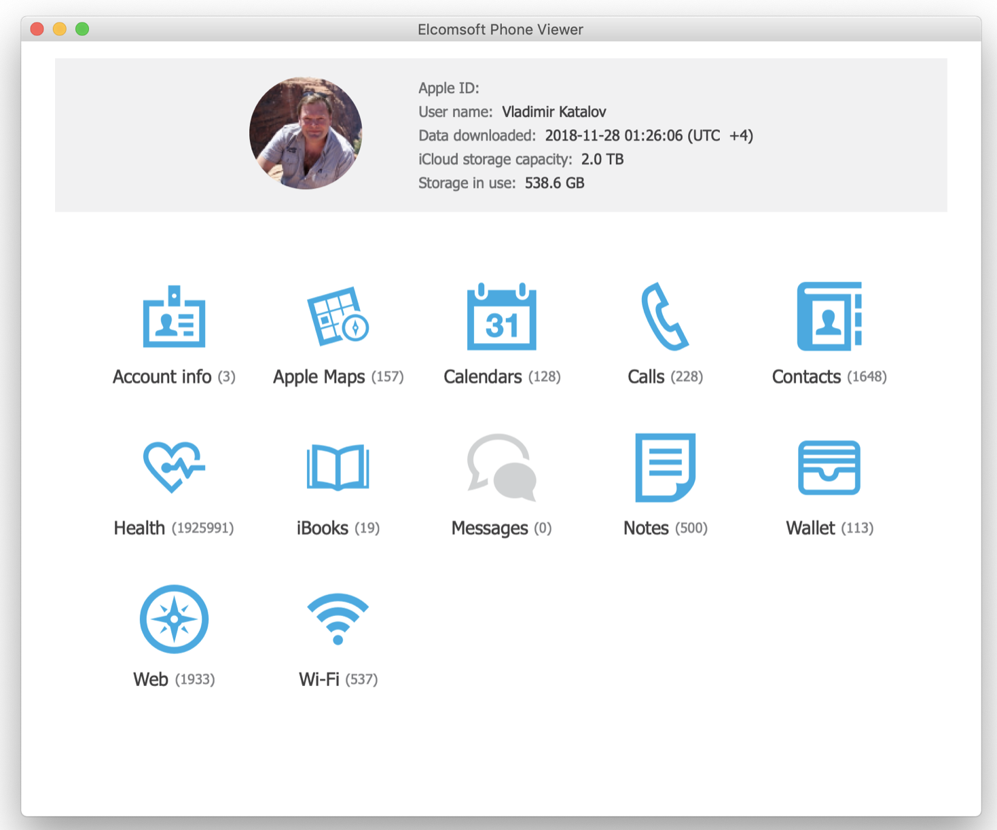Image resolution: width=997 pixels, height=830 pixels.
Task: Click the iBooks open book icon
Action: pyautogui.click(x=338, y=467)
